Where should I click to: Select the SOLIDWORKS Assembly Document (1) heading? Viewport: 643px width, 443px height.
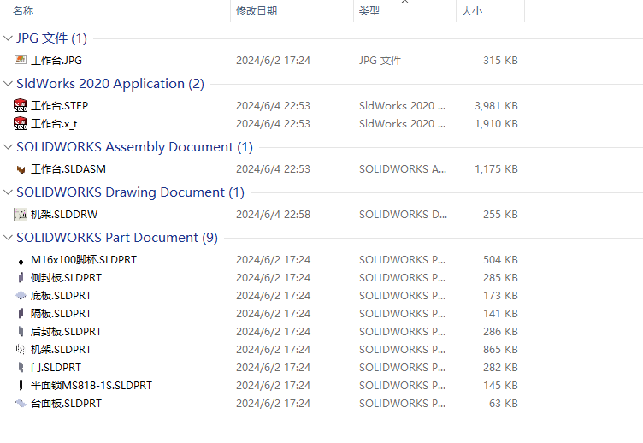pyautogui.click(x=134, y=147)
